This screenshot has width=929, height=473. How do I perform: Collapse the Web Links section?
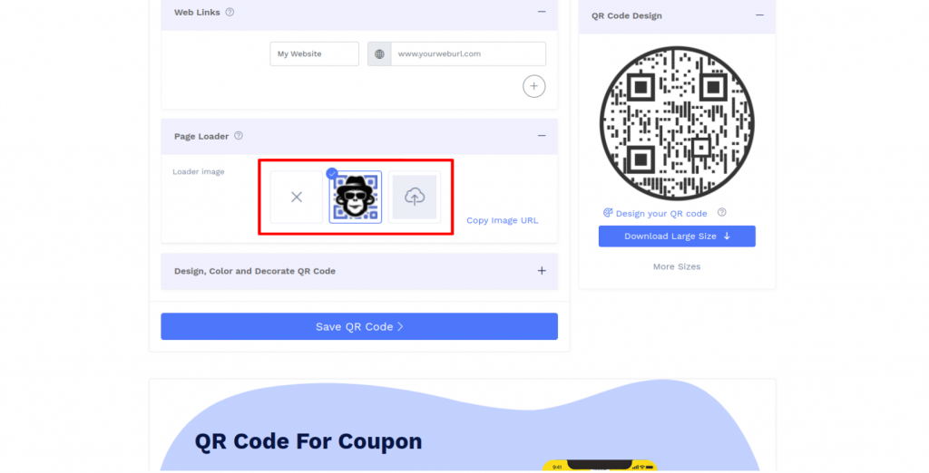[542, 12]
